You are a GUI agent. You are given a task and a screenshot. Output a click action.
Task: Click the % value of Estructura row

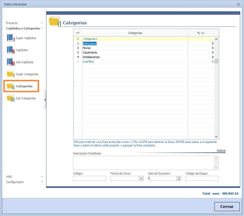(x=201, y=43)
